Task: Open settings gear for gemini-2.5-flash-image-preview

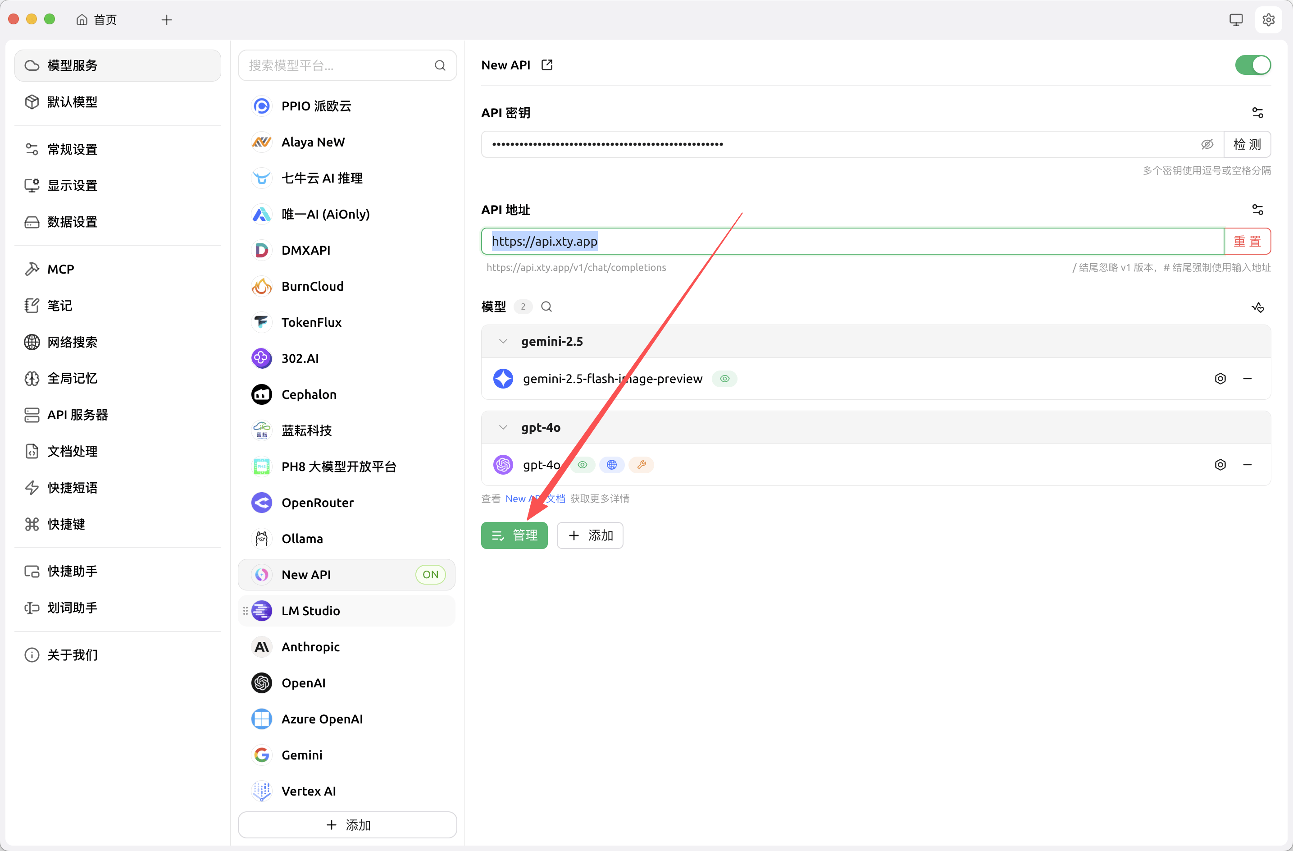Action: 1220,378
